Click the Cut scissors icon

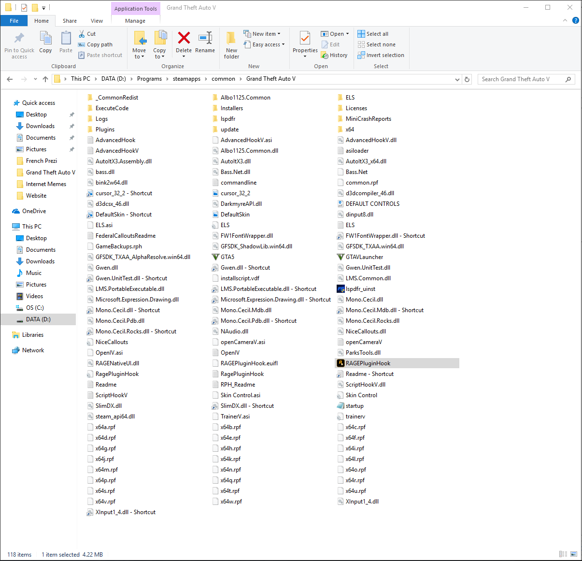point(82,34)
